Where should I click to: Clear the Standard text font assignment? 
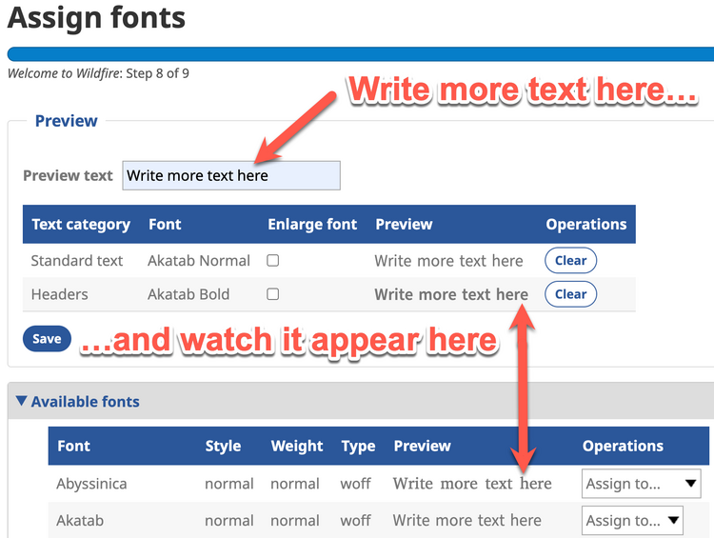coord(570,260)
